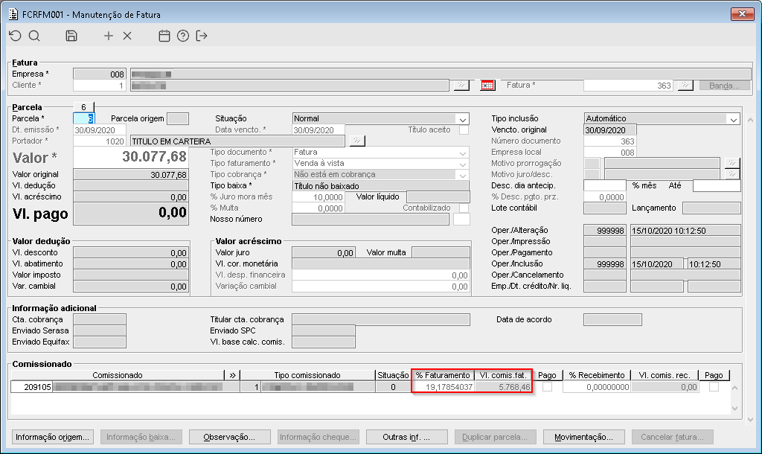Click the Data vencto. date field
This screenshot has height=454, width=762.
click(x=318, y=130)
